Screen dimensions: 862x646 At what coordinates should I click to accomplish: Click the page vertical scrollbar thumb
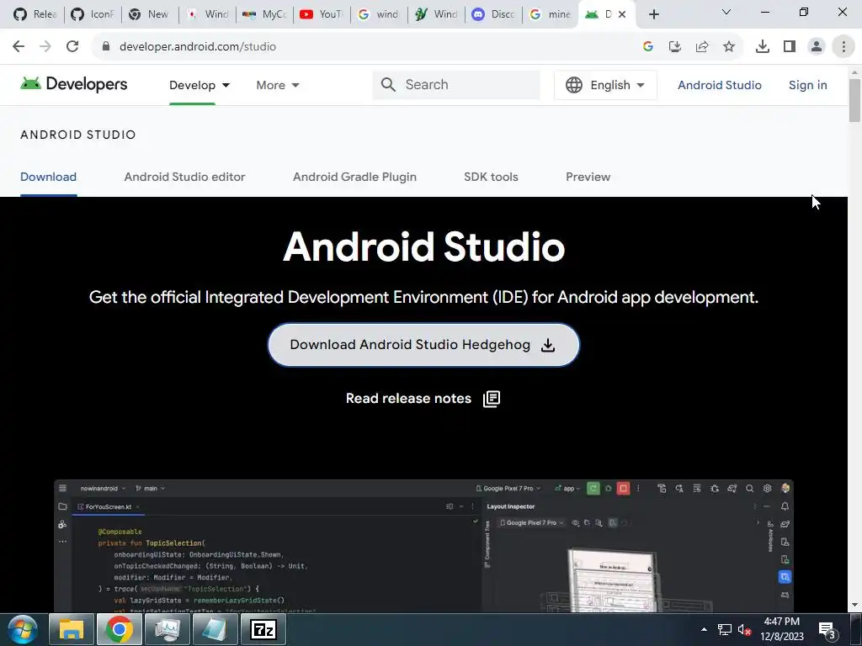pyautogui.click(x=854, y=100)
